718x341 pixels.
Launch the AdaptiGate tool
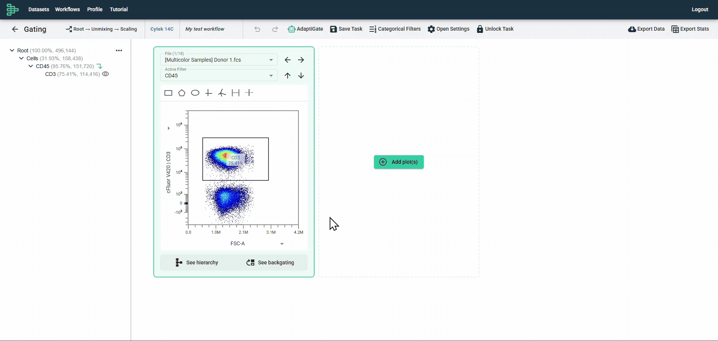point(306,29)
